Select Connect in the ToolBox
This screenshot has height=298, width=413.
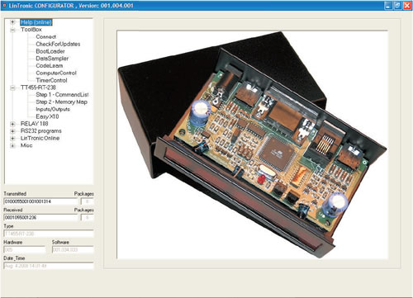pos(45,37)
